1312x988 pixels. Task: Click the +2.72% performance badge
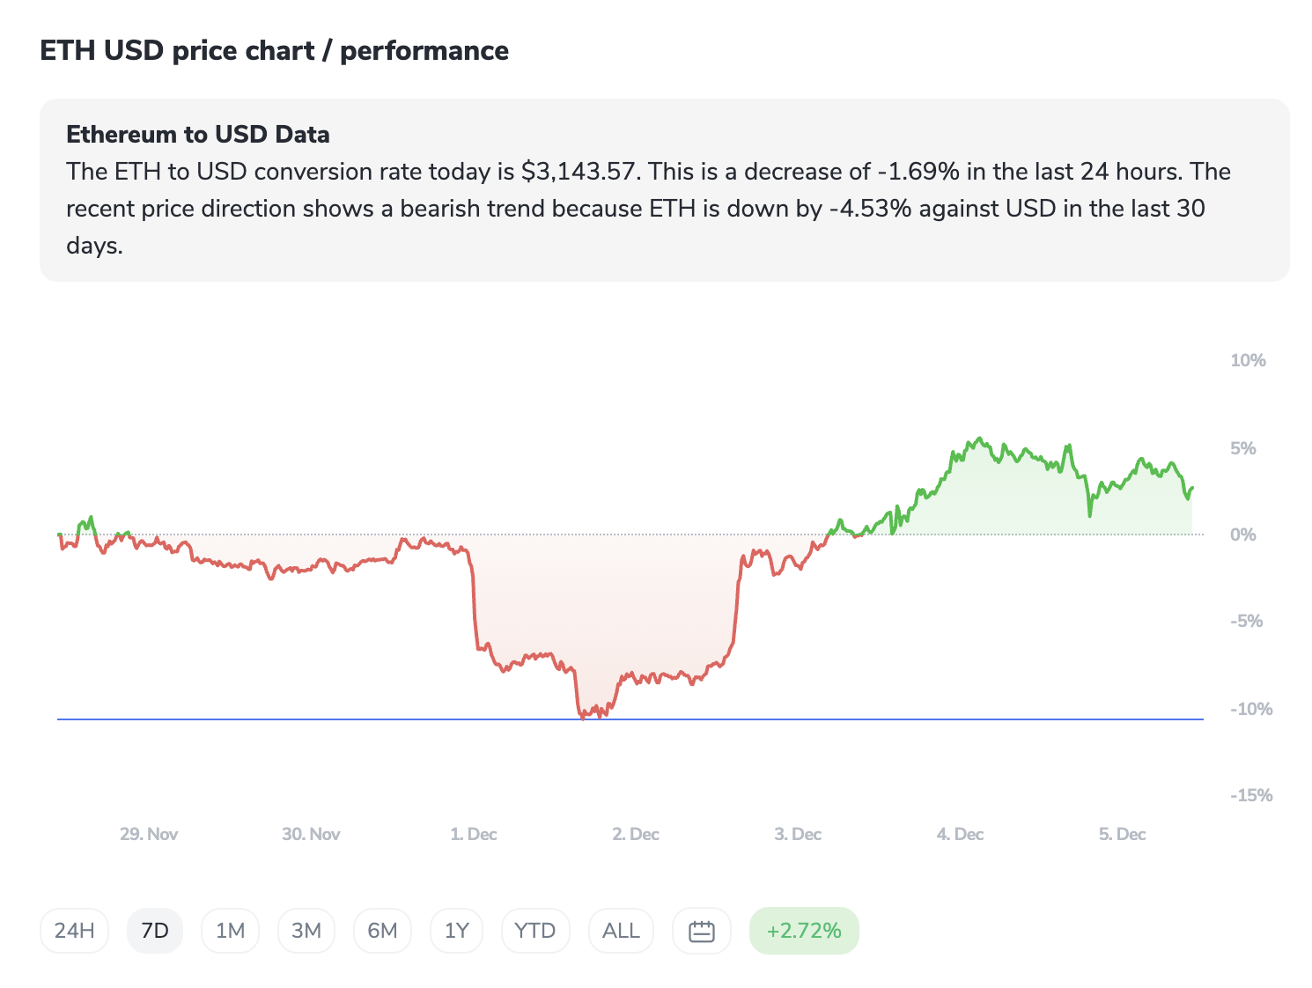click(803, 931)
